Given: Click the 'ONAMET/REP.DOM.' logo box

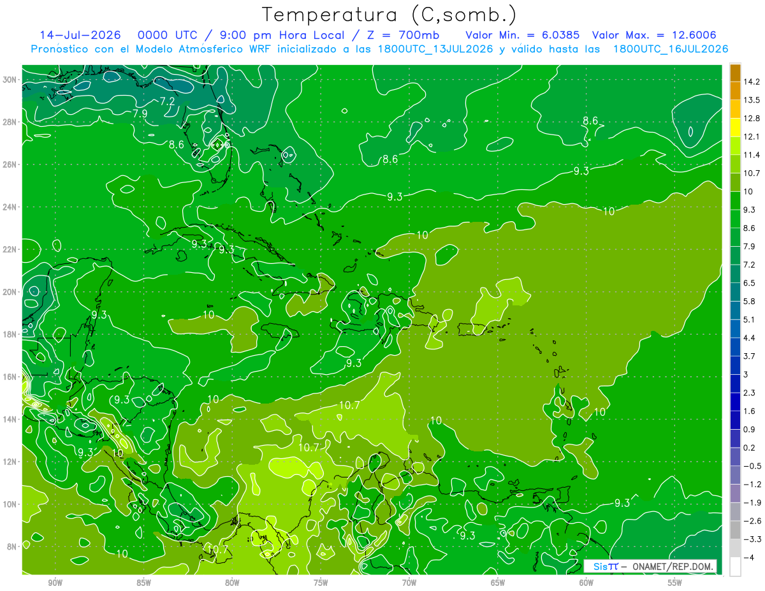Looking at the screenshot, I should (650, 566).
